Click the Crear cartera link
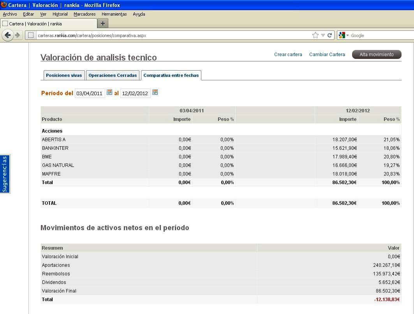414x314 pixels. pos(288,55)
